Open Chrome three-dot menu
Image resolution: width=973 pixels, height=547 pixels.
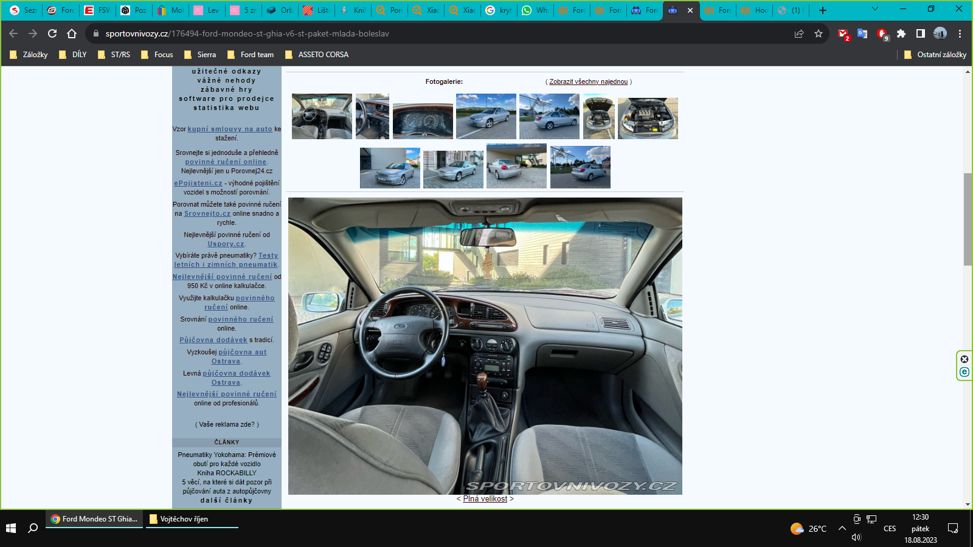pyautogui.click(x=960, y=33)
